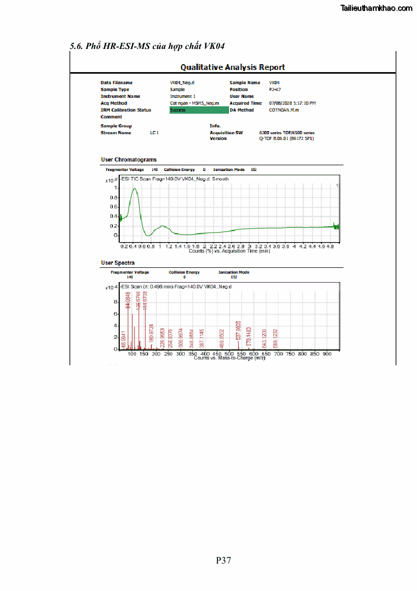Click the VK04_Neg.d data filename value

point(182,83)
